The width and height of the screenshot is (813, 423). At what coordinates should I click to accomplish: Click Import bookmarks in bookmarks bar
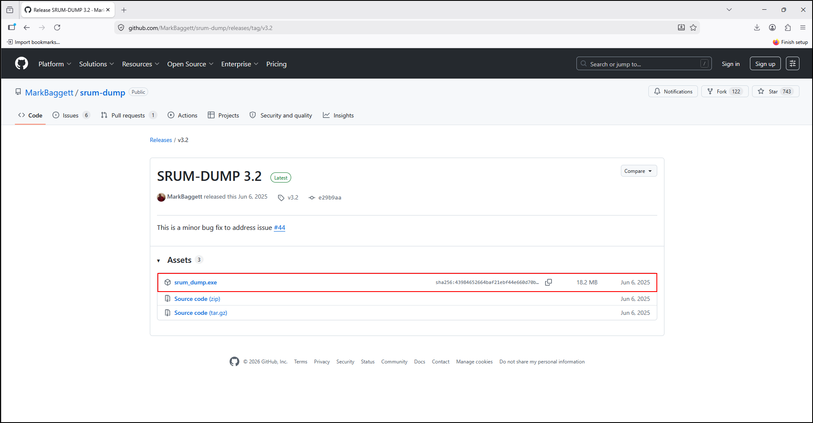[33, 42]
